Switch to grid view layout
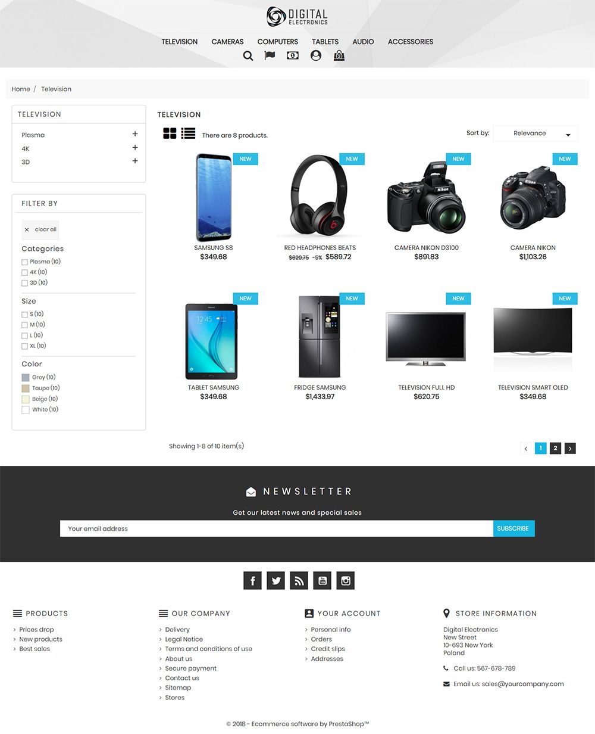595x734 pixels. click(170, 133)
